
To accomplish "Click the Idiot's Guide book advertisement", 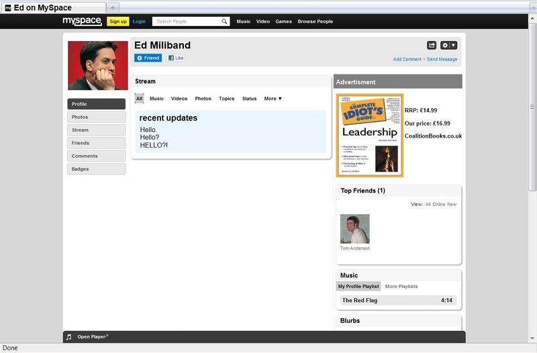I will point(370,136).
